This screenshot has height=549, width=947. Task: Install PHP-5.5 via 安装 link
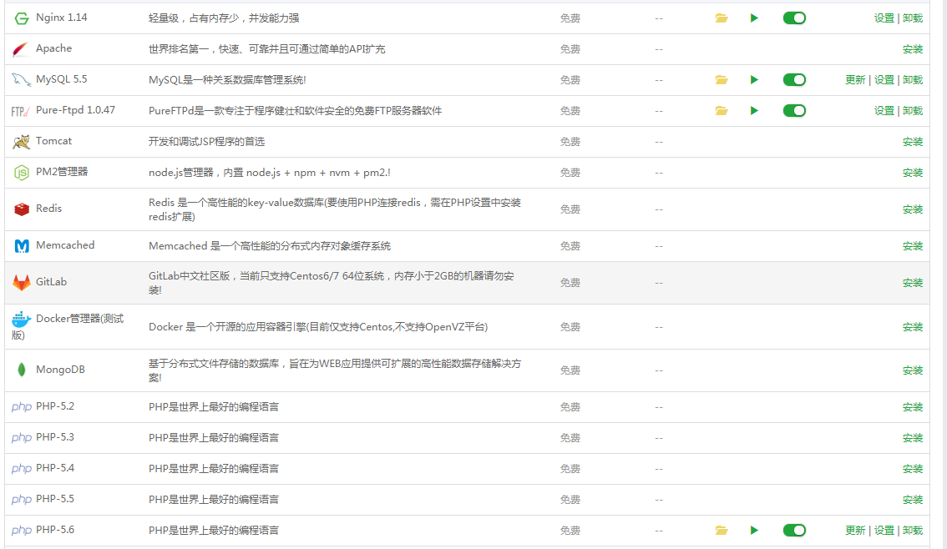[913, 500]
